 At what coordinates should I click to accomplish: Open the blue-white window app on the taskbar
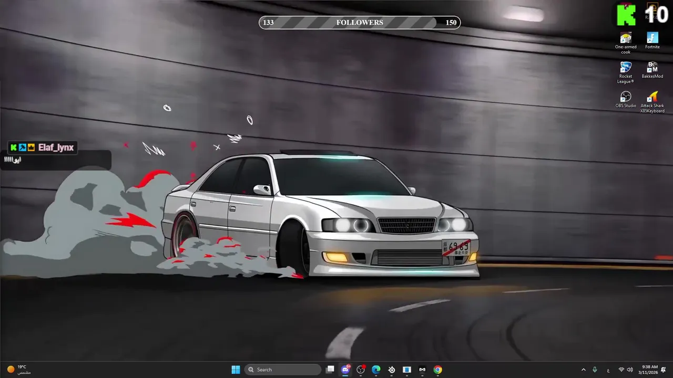pyautogui.click(x=407, y=370)
